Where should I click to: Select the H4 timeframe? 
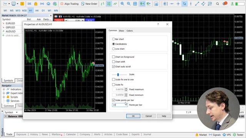[37, 10]
